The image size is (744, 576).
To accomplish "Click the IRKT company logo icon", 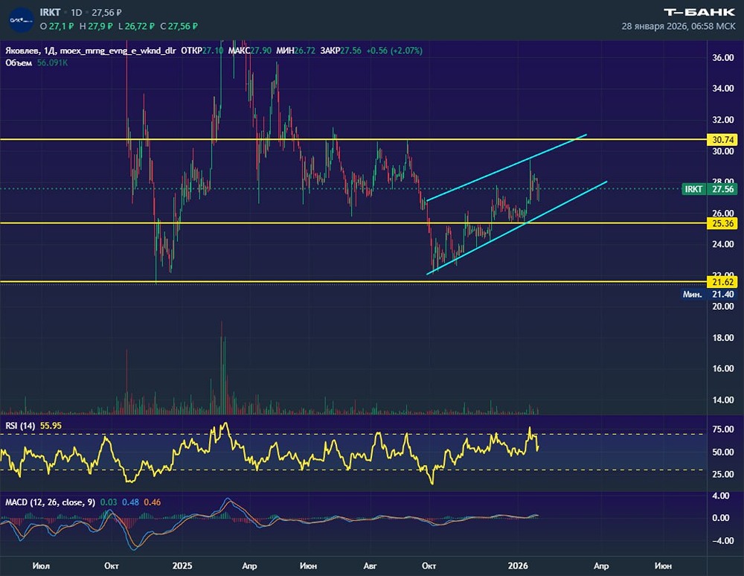I will click(x=22, y=20).
